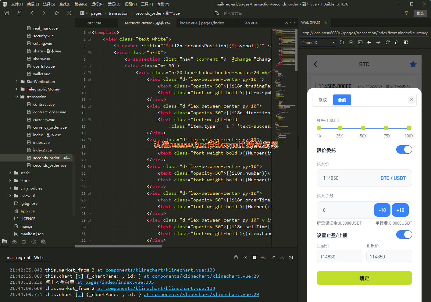Image resolution: width=431 pixels, height=302 pixels.
Task: Fold the template tag at line 1
Action: tap(89, 32)
